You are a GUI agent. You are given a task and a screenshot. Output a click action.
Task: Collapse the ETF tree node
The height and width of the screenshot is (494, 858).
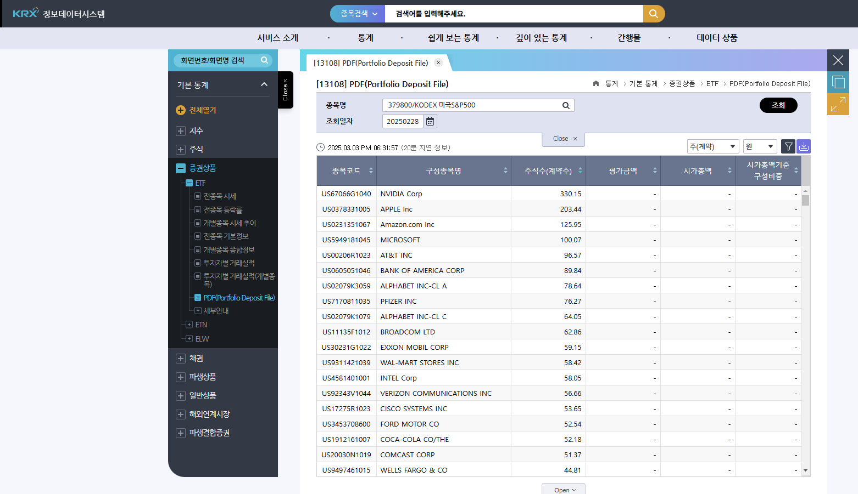point(189,183)
